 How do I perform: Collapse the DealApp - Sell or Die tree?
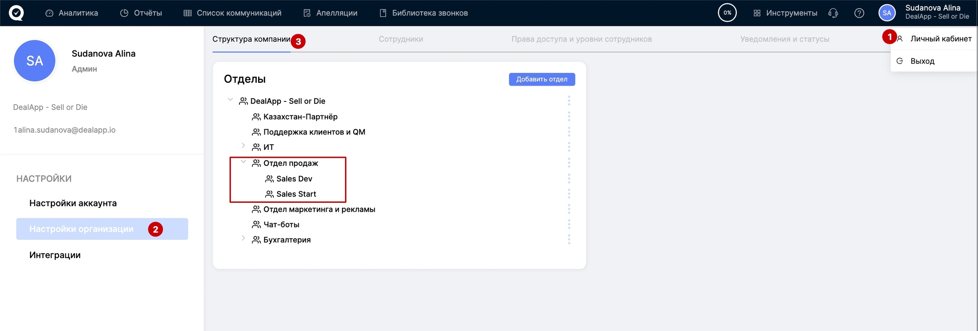pyautogui.click(x=230, y=100)
